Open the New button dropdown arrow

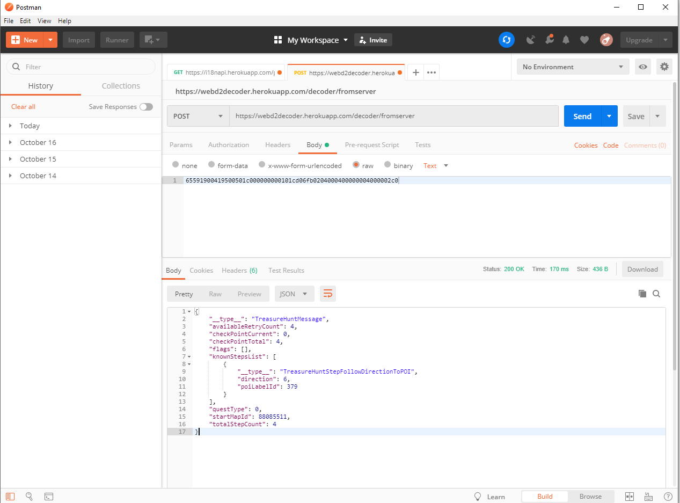50,40
